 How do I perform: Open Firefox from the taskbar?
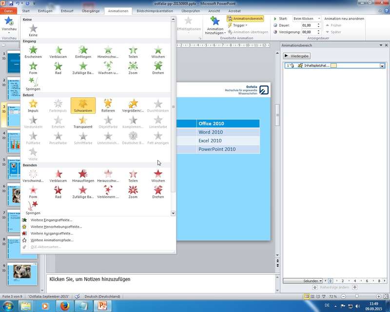64,306
